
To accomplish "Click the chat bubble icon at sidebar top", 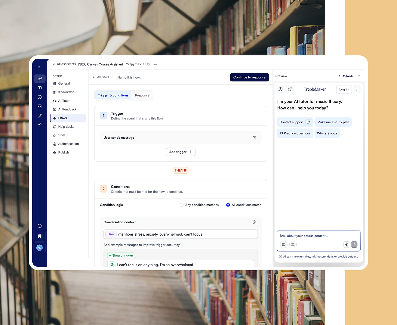I will click(39, 79).
